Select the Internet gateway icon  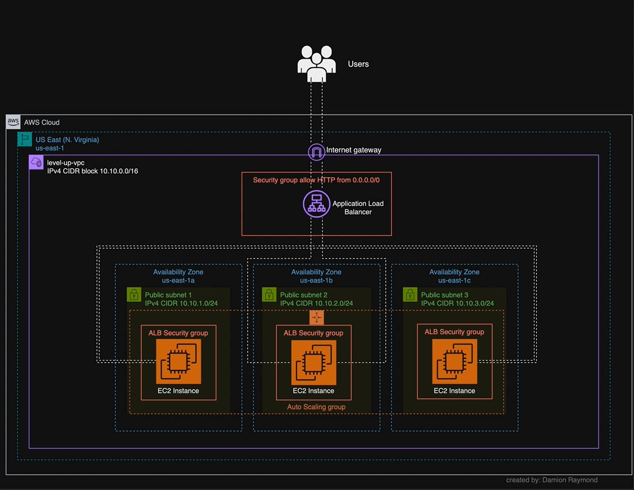(x=316, y=150)
